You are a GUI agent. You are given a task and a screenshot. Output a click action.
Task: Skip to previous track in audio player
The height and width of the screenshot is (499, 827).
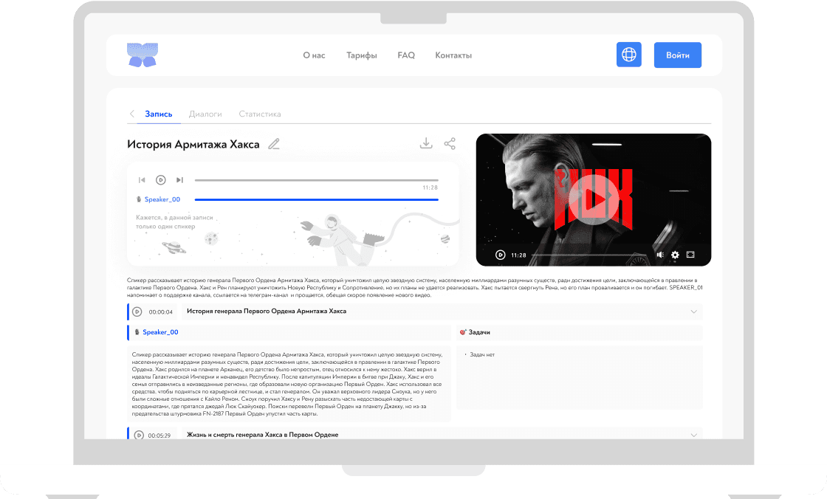pyautogui.click(x=142, y=180)
